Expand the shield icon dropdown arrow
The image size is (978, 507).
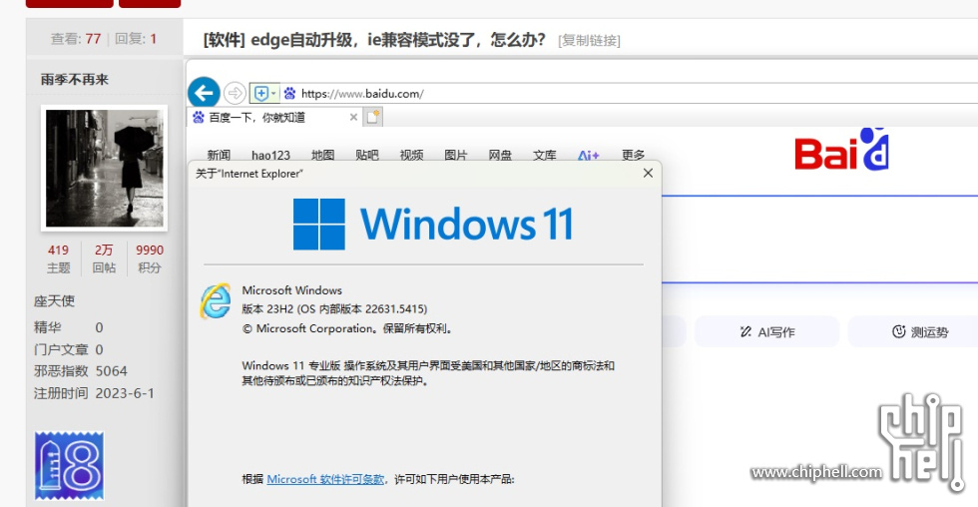[x=273, y=94]
